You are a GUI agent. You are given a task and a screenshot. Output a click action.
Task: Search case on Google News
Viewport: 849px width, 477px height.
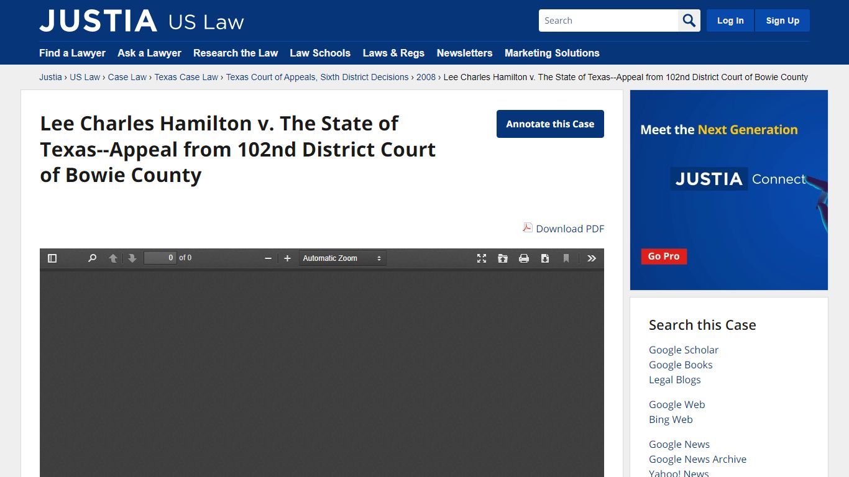[679, 444]
